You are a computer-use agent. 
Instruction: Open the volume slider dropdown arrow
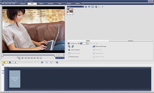pos(89,43)
